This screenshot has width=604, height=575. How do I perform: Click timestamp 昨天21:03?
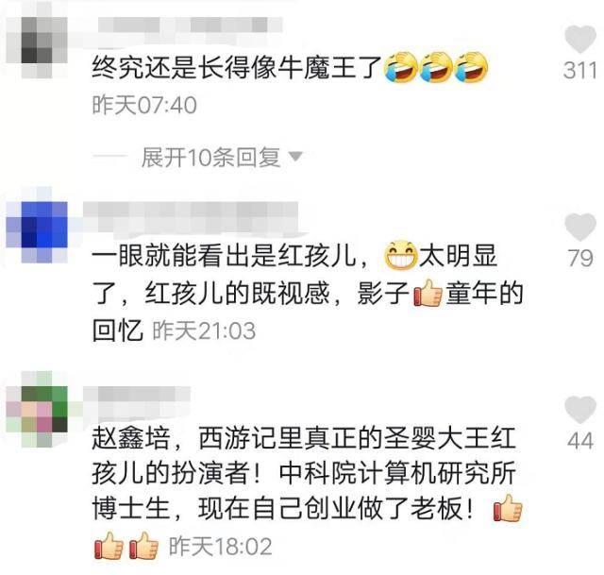coord(204,331)
